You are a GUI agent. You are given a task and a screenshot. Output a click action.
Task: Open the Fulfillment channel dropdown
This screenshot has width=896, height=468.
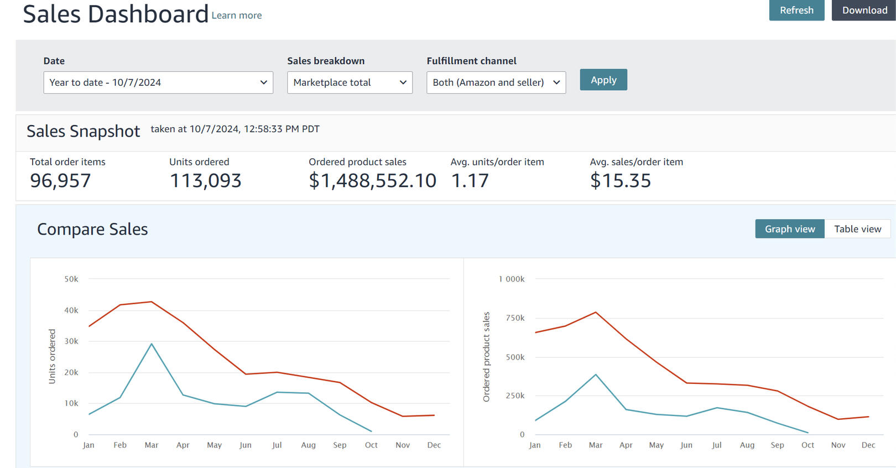click(x=496, y=82)
